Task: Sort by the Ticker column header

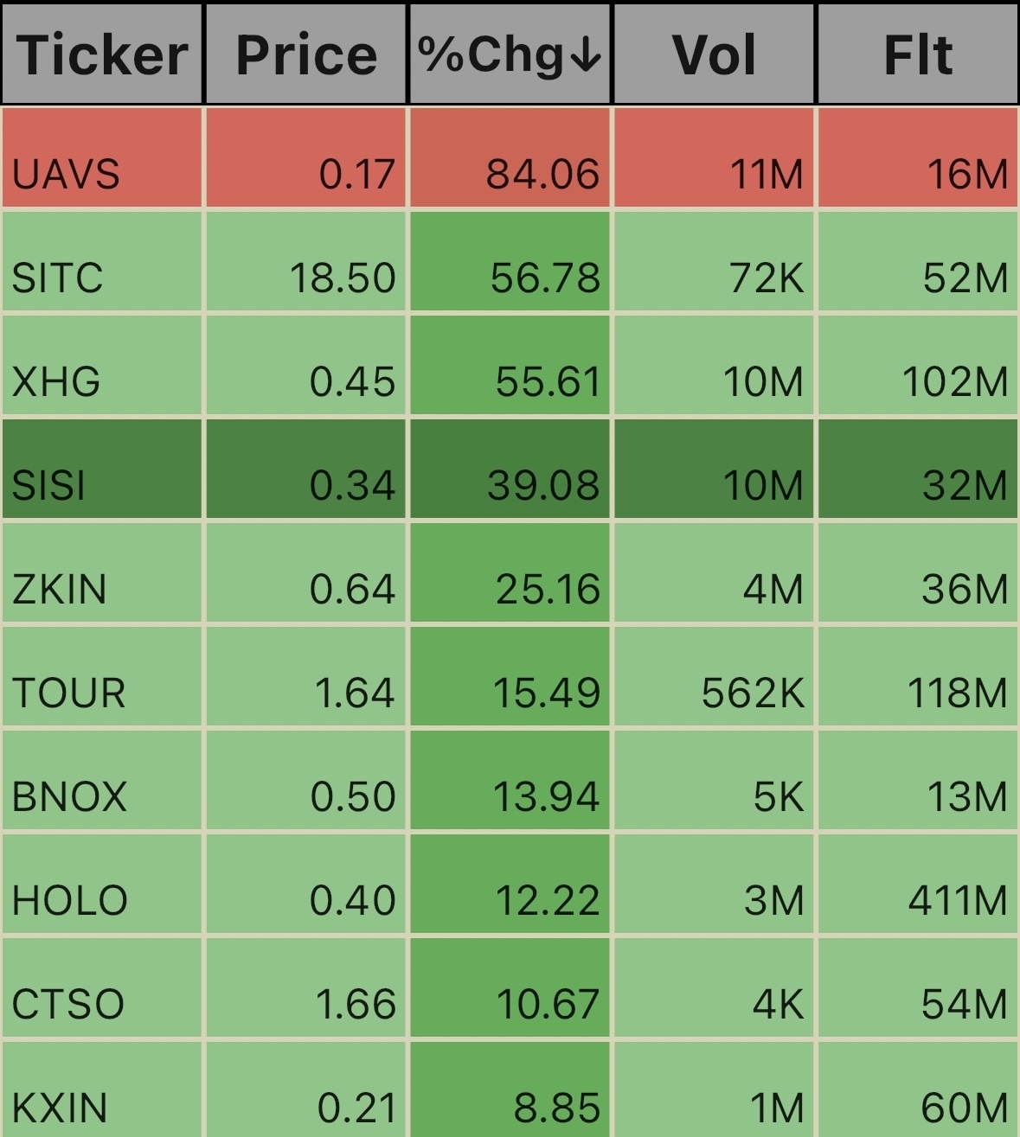Action: click(x=102, y=54)
